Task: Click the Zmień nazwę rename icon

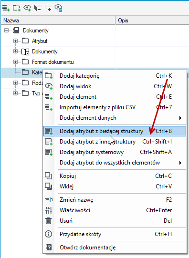Action: [x=49, y=200]
